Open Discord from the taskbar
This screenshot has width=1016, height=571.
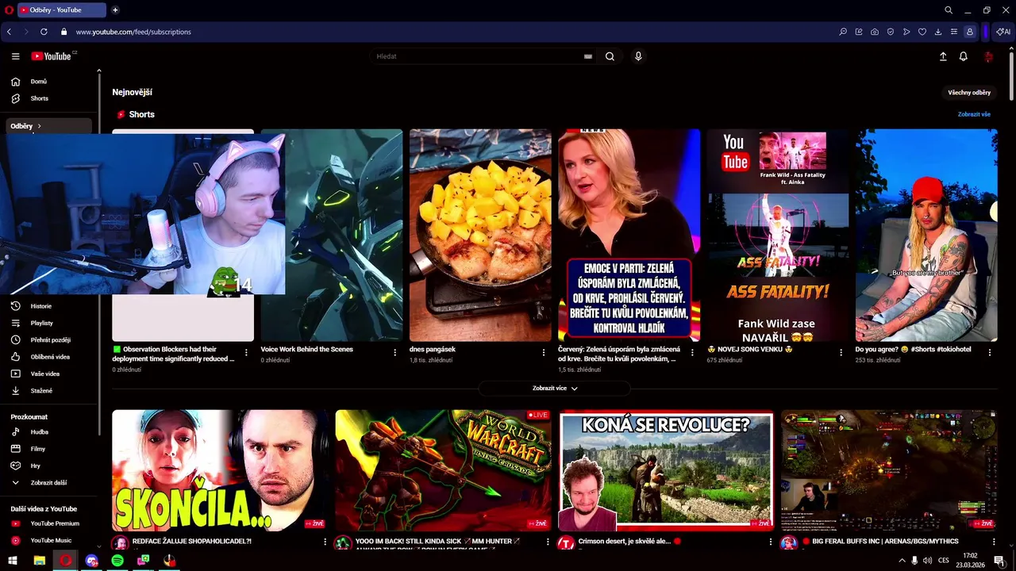pyautogui.click(x=91, y=561)
